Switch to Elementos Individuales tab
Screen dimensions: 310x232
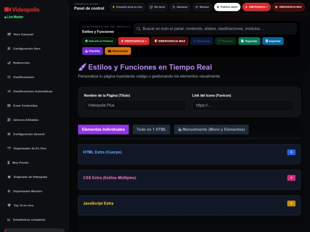point(103,129)
